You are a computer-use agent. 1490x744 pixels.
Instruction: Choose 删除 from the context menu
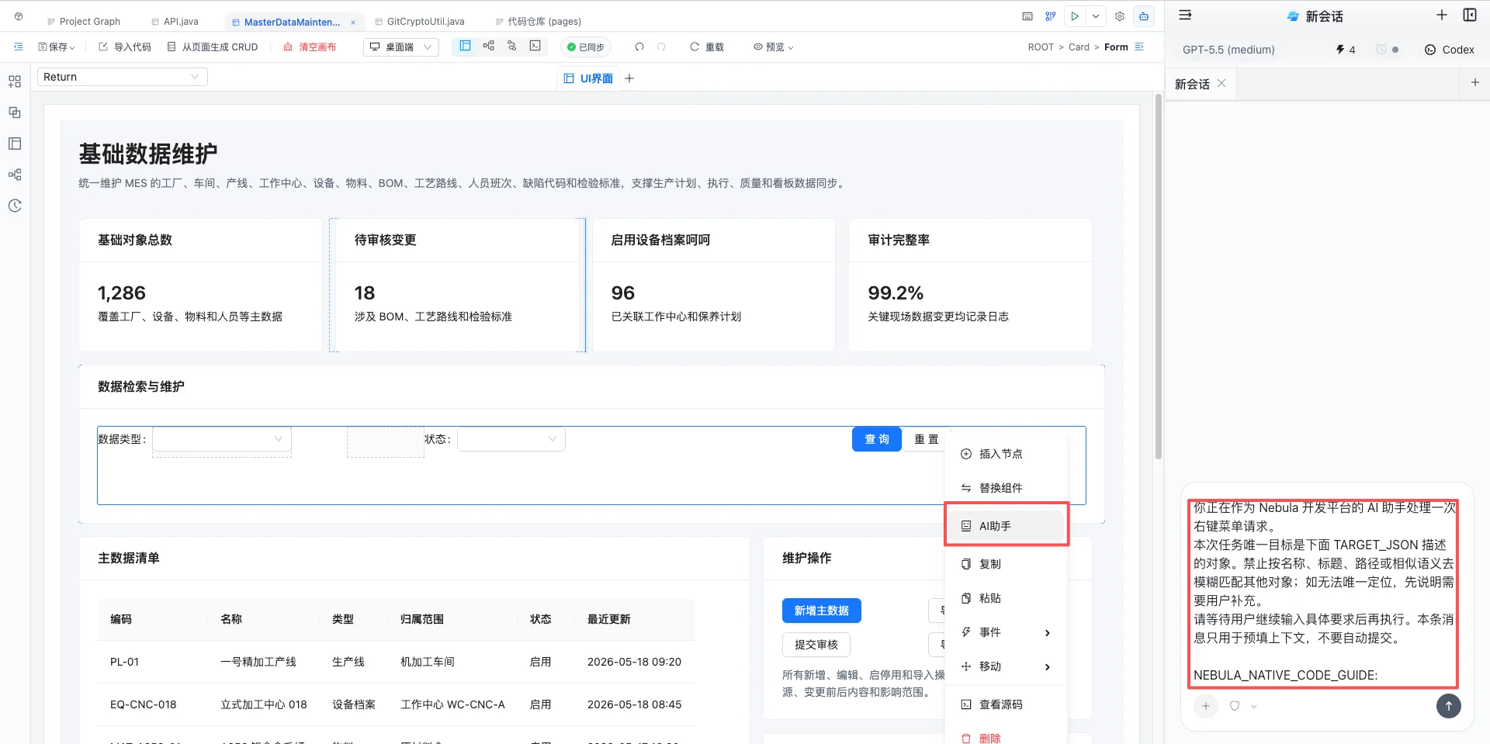pos(1006,737)
